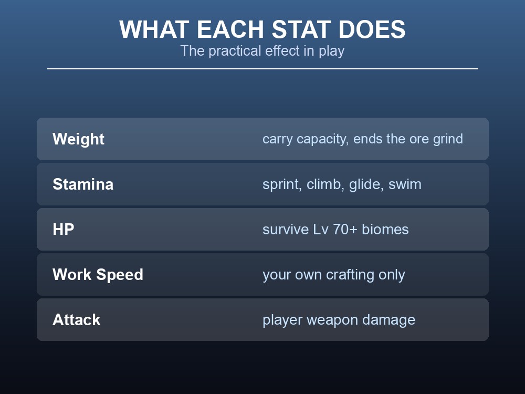The width and height of the screenshot is (525, 394).
Task: Click the word 'STAT' in the heading
Action: (301, 29)
